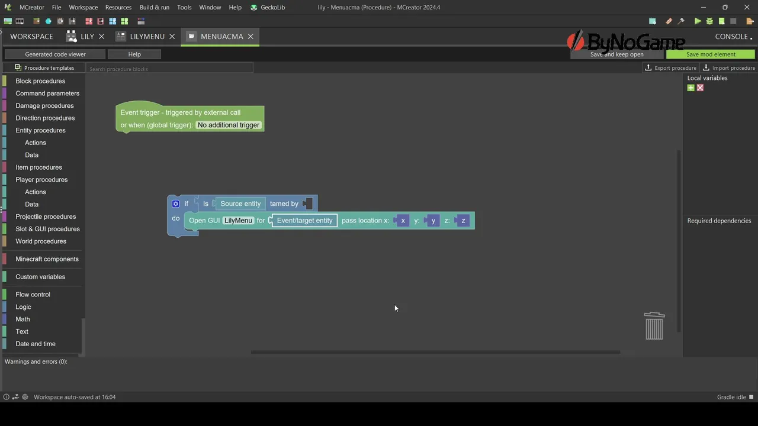Screen dimensions: 758x426
Task: Expand Entity procedures category
Action: (x=40, y=130)
